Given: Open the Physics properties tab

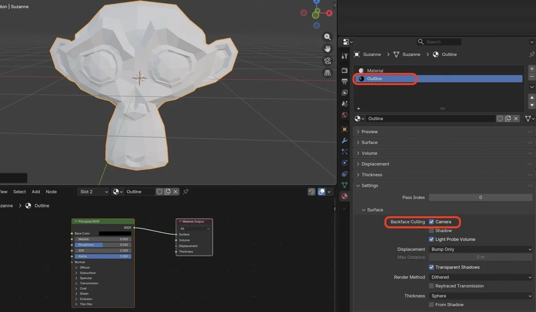Looking at the screenshot, I should pos(344,163).
